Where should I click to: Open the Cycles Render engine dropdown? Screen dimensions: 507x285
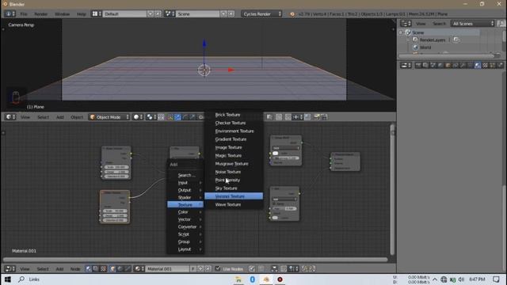pos(261,14)
